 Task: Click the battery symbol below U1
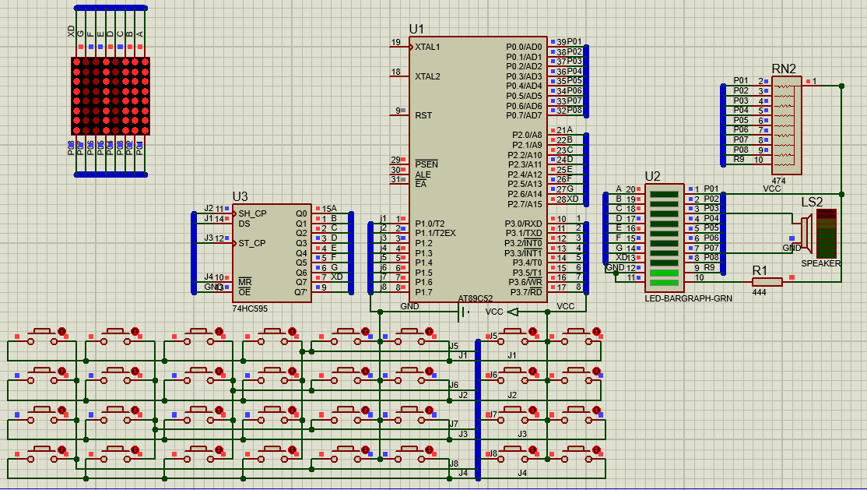coord(463,312)
